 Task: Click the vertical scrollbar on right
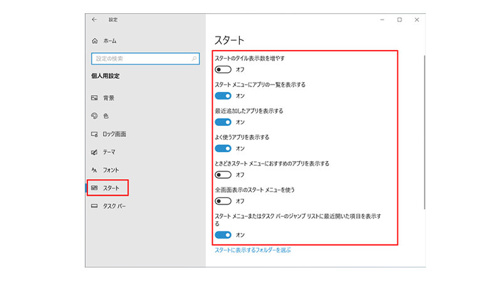tap(425, 132)
